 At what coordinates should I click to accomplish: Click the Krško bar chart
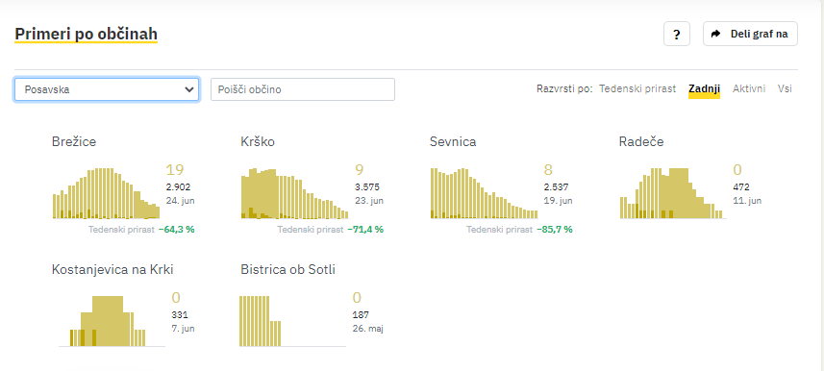(x=295, y=193)
